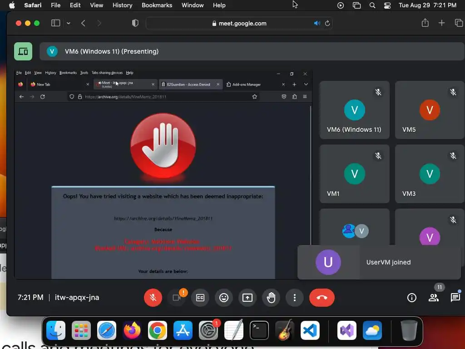Show the participants people panel

pos(434,297)
